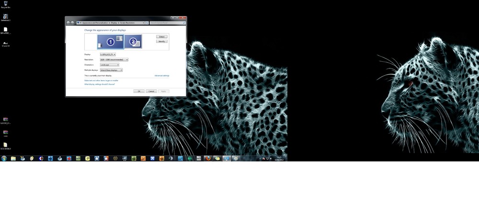Screen dimensions: 479x210
Task: Expand the Orientation dropdown showing Landscape
Action: 109,65
